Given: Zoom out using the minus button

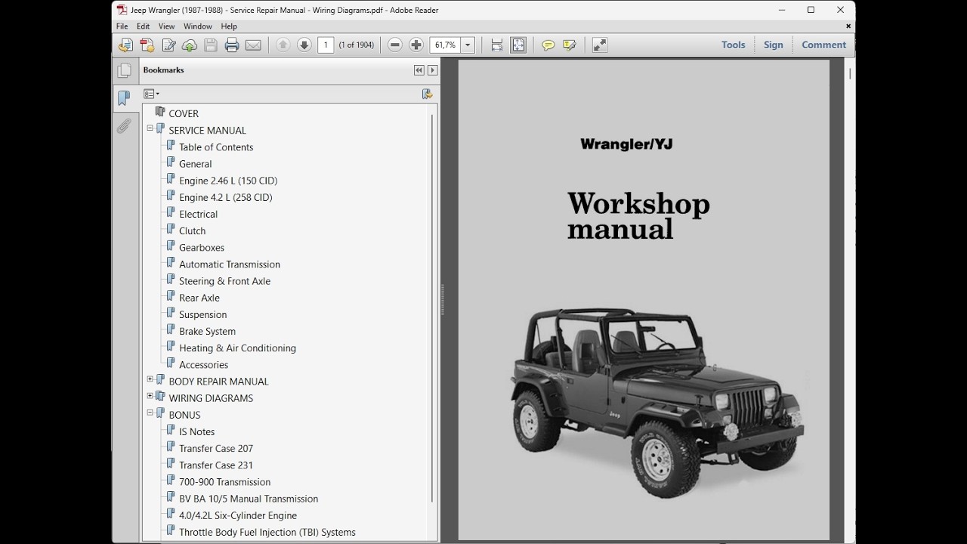Looking at the screenshot, I should (395, 45).
